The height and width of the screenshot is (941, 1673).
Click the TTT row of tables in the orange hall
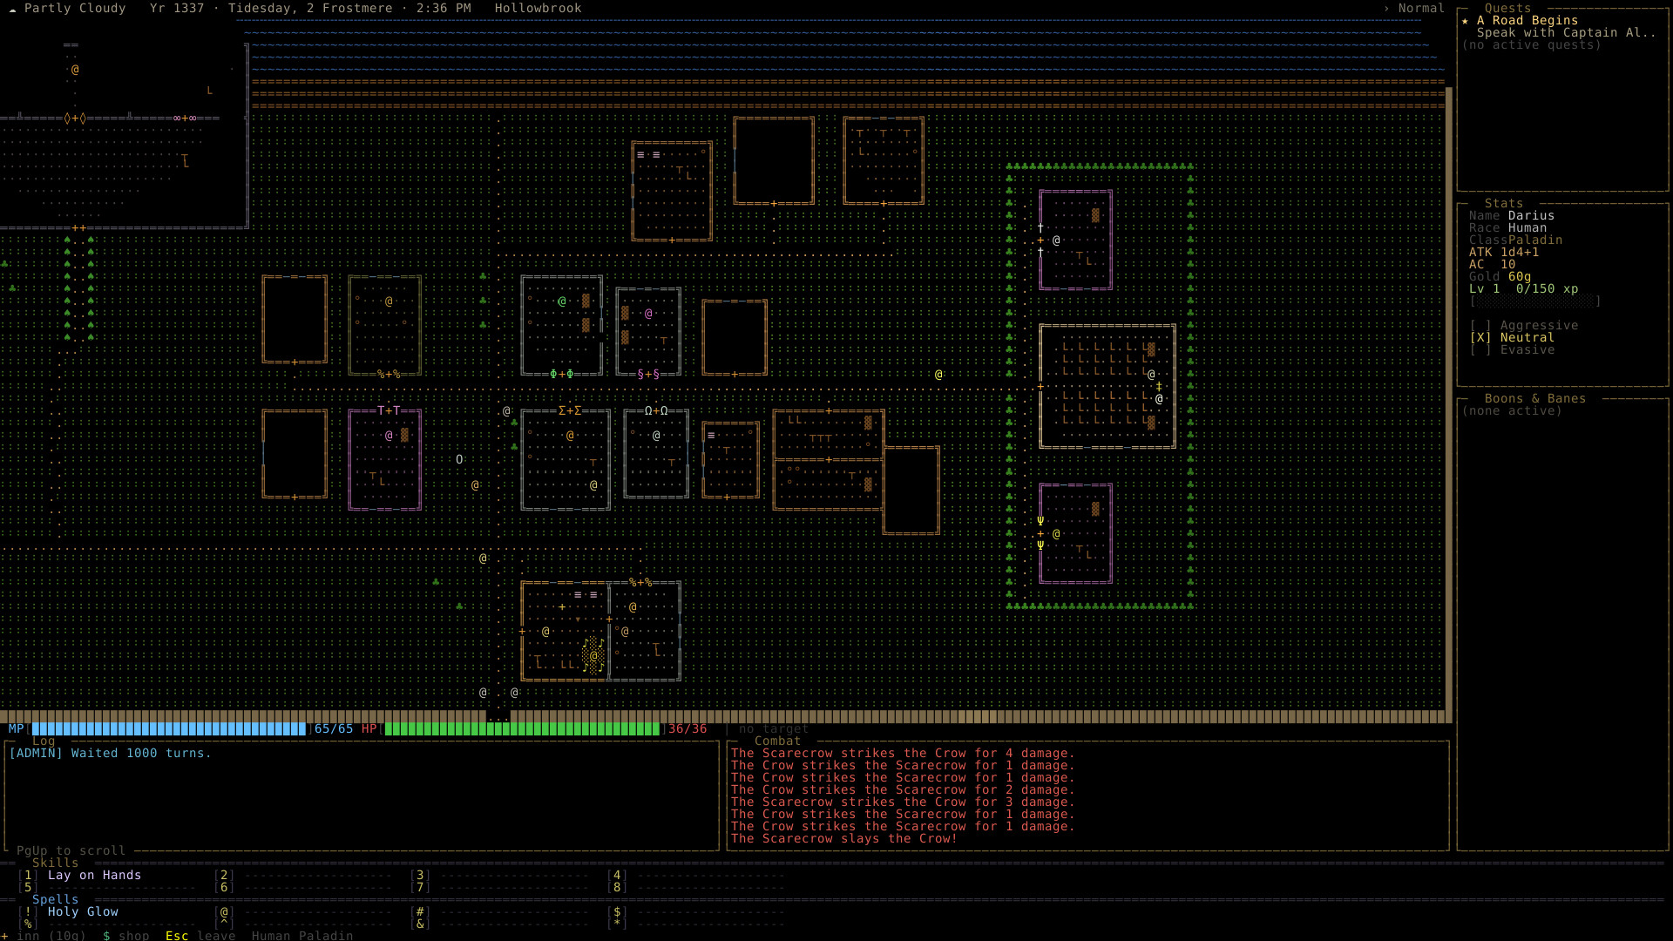click(821, 439)
